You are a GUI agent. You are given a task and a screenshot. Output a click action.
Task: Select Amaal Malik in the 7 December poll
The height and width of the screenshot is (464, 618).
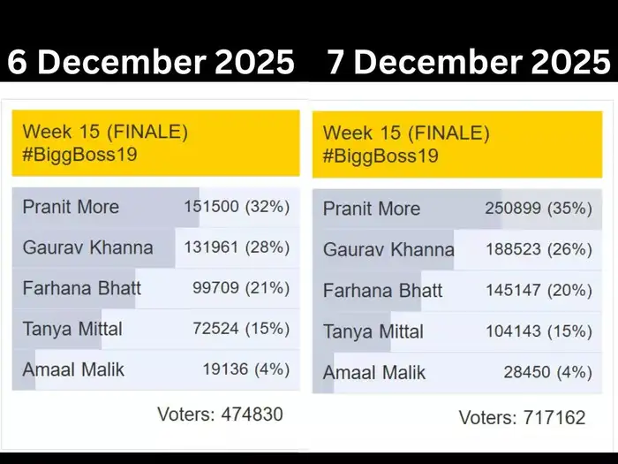[374, 373]
